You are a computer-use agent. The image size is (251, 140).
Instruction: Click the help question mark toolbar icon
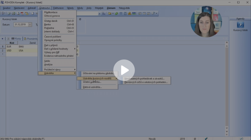[x=153, y=14]
